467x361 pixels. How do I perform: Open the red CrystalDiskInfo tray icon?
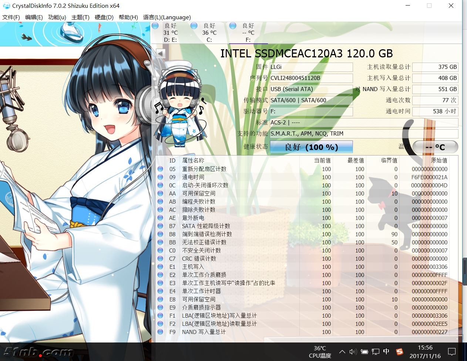(400, 352)
